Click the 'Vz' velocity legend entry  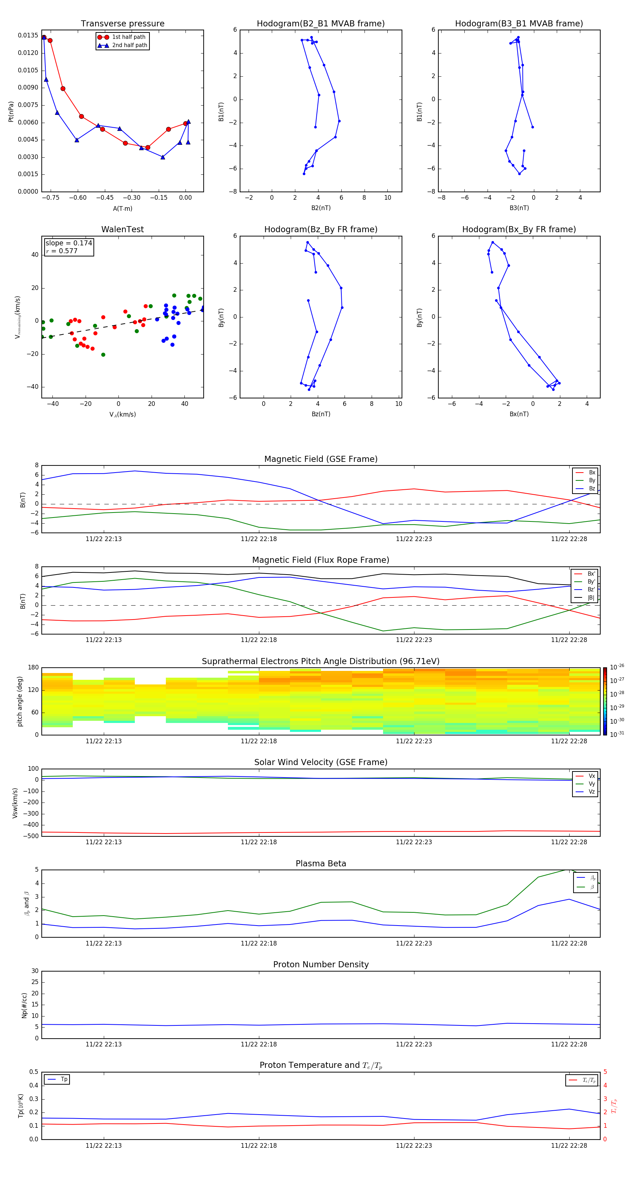[586, 792]
